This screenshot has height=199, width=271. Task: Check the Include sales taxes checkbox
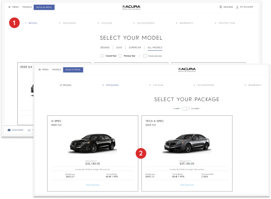coord(145,56)
